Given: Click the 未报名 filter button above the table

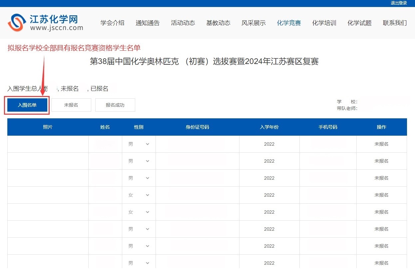Looking at the screenshot, I should click(71, 105).
